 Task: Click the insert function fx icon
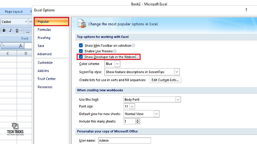coord(20,46)
